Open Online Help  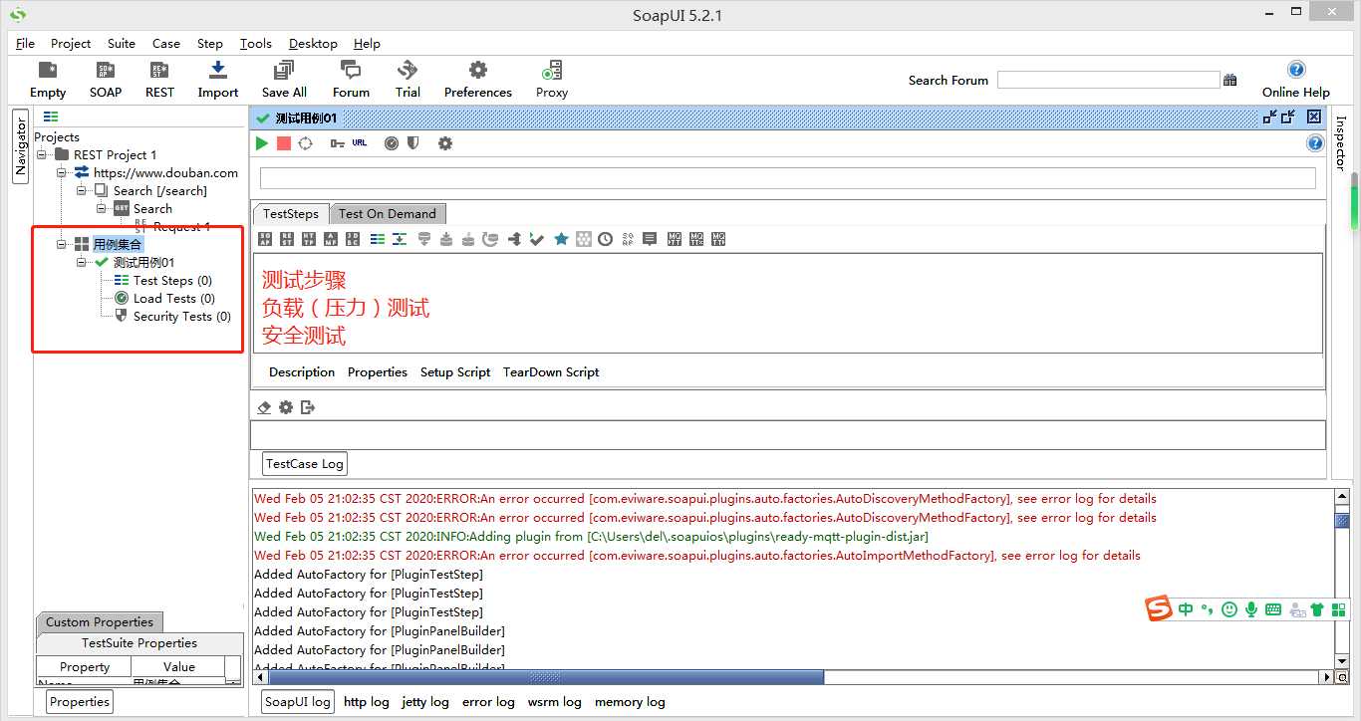[x=1295, y=80]
